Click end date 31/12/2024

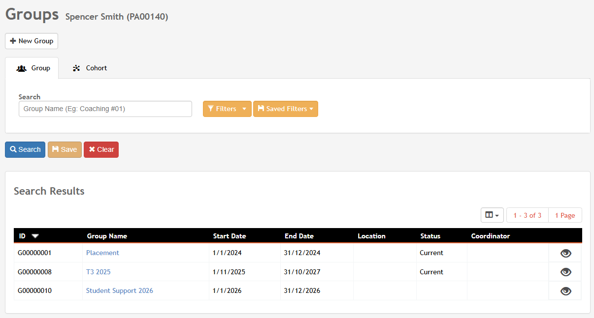[302, 253]
